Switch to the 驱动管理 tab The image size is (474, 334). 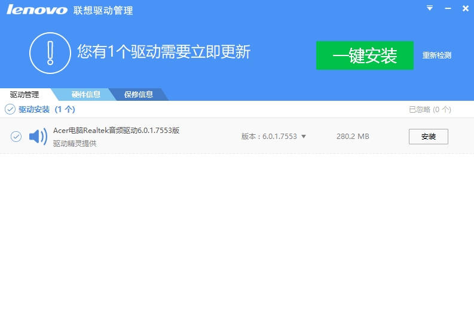(x=25, y=95)
